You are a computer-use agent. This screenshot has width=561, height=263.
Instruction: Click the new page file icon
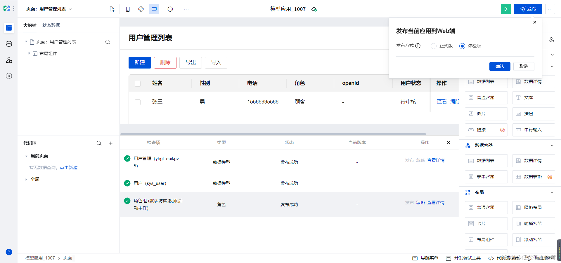tap(112, 9)
